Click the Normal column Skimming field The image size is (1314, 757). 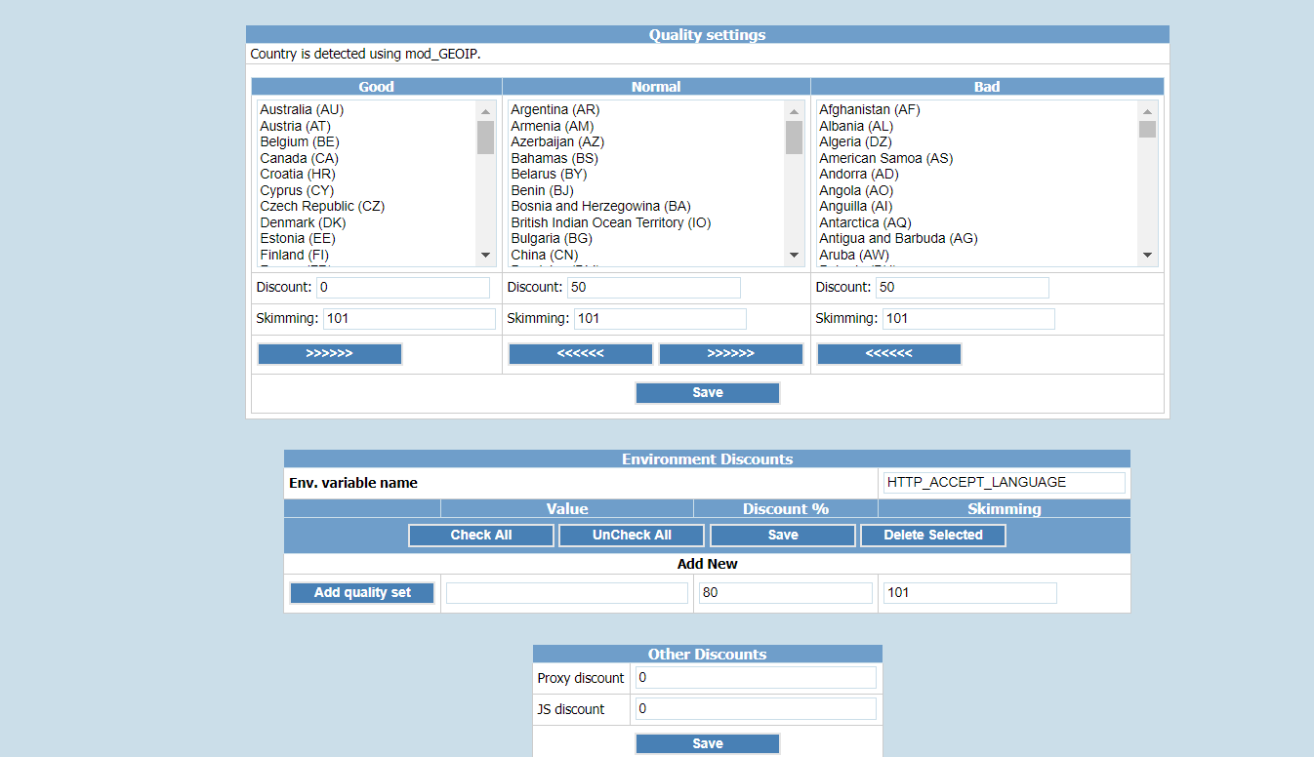click(660, 319)
